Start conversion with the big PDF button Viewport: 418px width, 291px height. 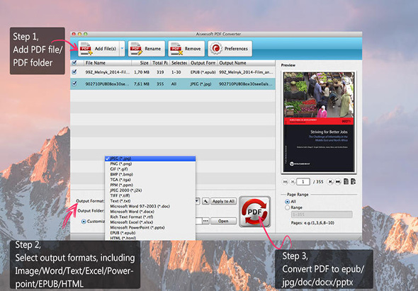[x=255, y=212]
